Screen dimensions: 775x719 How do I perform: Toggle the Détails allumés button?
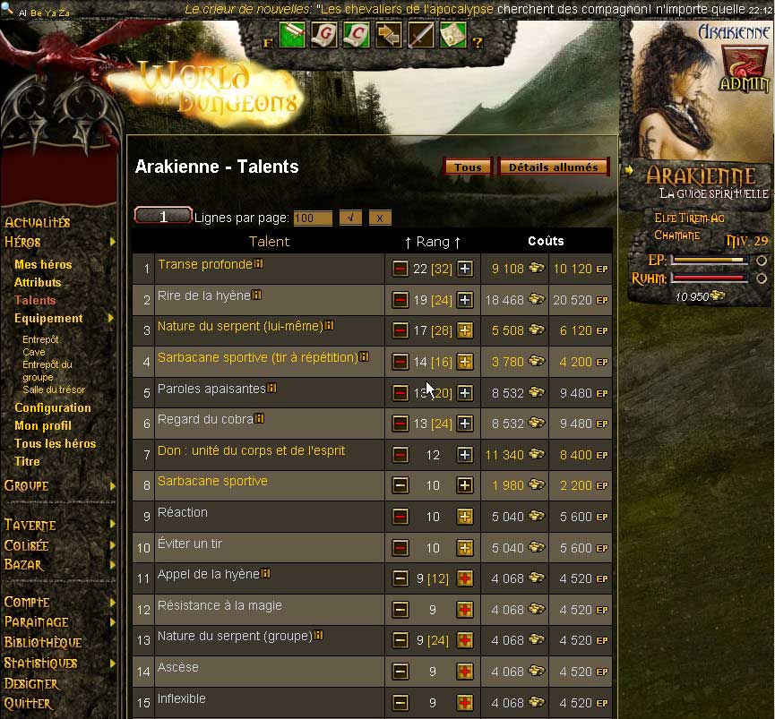tap(553, 167)
